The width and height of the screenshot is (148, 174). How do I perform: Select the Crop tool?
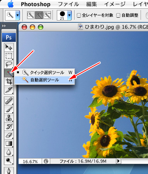coord(9,81)
